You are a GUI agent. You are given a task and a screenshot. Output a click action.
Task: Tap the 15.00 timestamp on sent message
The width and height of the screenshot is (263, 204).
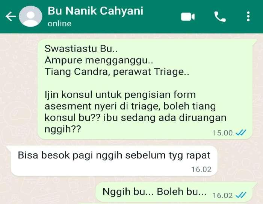[222, 133]
